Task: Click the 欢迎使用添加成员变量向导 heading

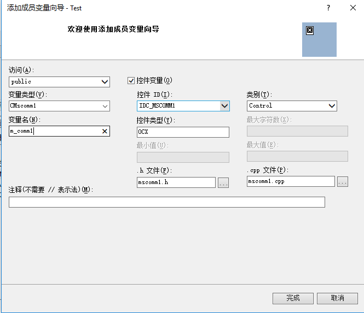Action: [x=113, y=29]
